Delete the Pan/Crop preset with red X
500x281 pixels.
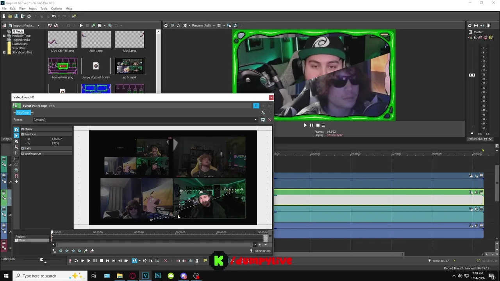click(270, 120)
